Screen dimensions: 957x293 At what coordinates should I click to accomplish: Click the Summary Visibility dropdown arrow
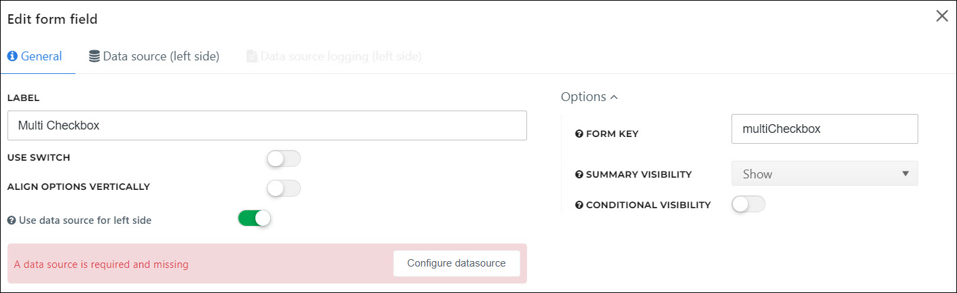tap(905, 174)
